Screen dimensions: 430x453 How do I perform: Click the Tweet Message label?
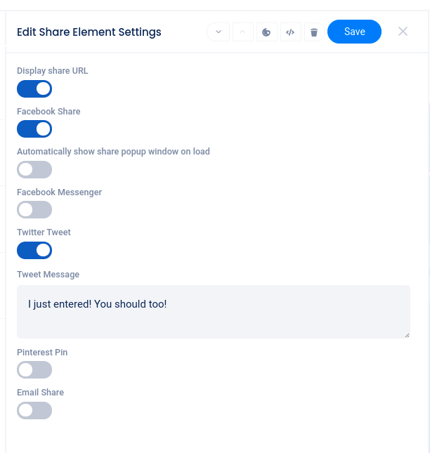(x=48, y=275)
